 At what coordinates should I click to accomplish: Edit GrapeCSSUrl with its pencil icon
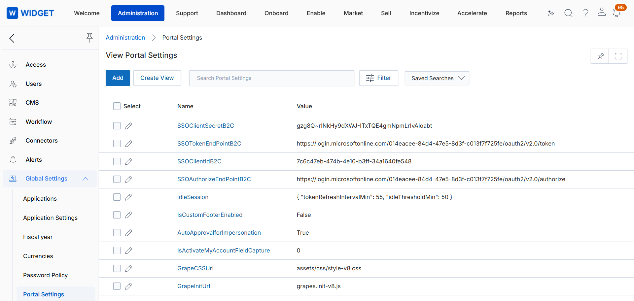click(x=129, y=268)
